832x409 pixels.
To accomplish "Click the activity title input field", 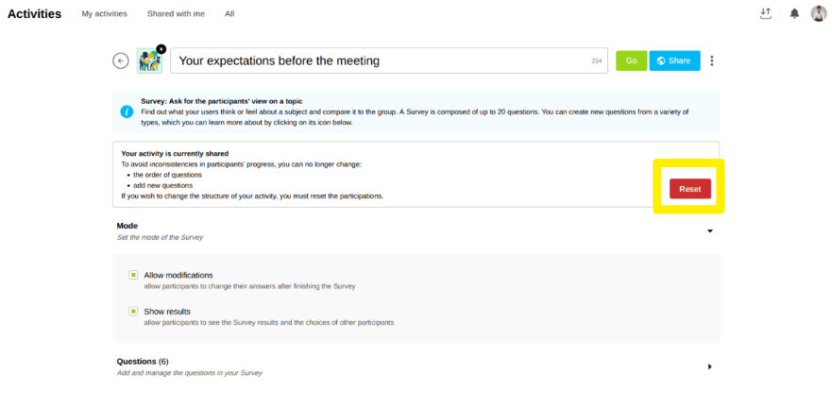I will [378, 60].
